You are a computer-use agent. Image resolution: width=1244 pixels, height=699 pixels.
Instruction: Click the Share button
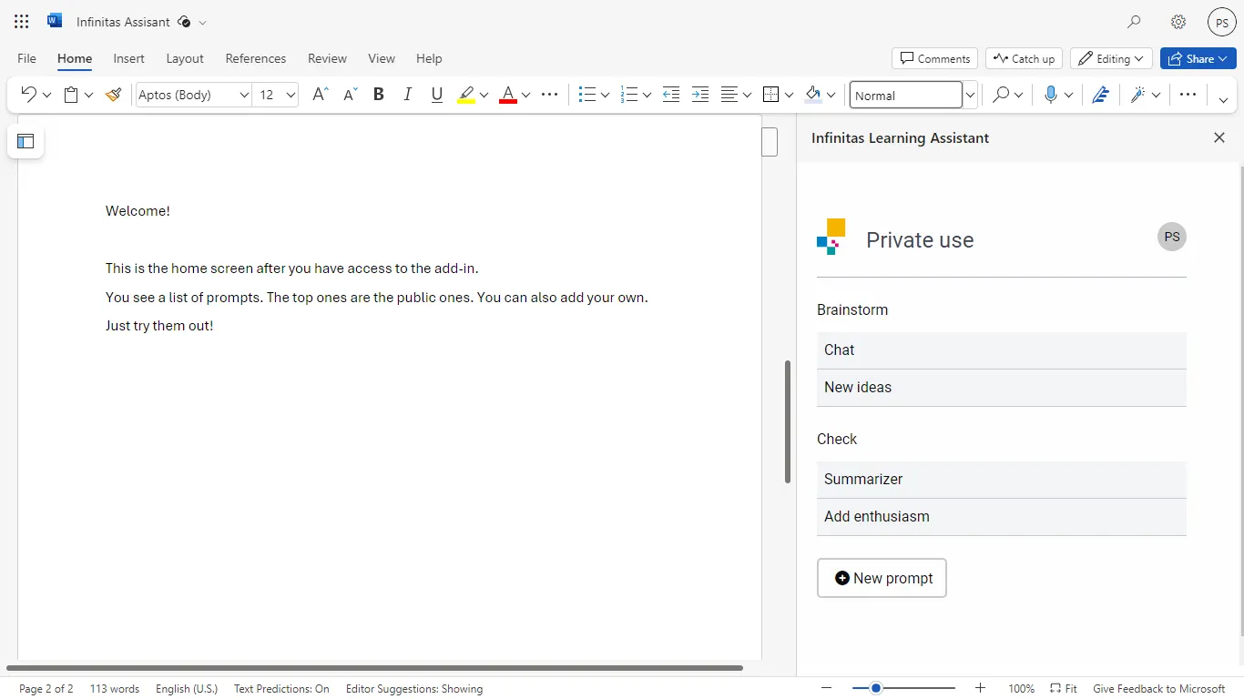1198,58
